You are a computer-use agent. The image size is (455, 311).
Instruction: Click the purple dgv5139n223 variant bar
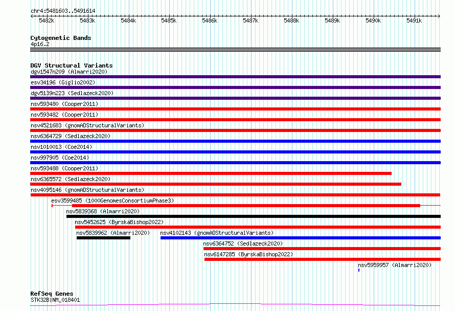tap(235, 98)
